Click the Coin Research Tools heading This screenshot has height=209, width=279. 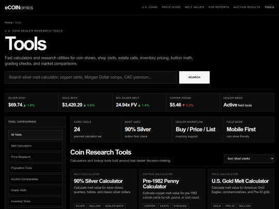pos(101,152)
